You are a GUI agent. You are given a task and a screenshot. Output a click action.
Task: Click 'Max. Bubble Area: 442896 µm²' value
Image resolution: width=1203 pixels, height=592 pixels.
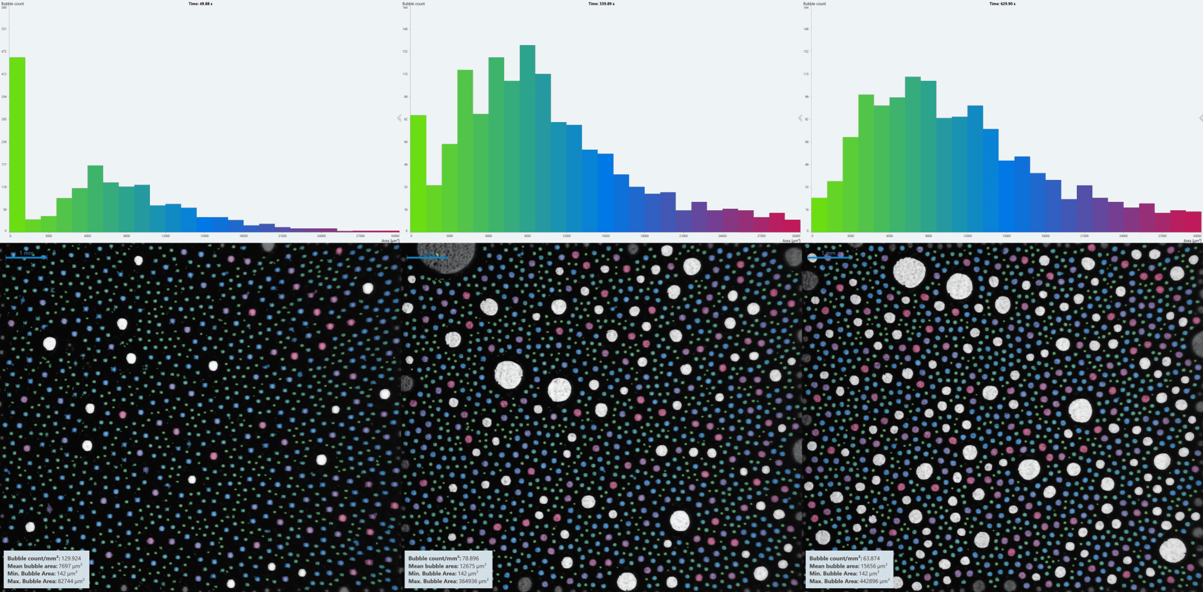pos(850,581)
